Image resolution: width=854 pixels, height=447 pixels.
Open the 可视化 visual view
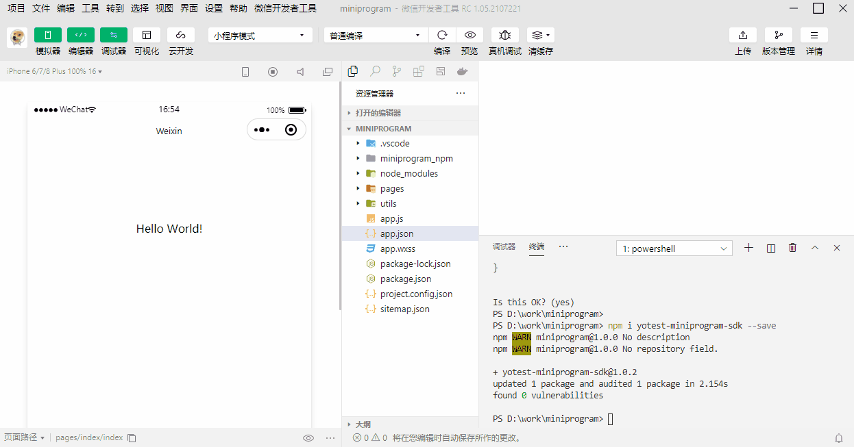tap(147, 35)
